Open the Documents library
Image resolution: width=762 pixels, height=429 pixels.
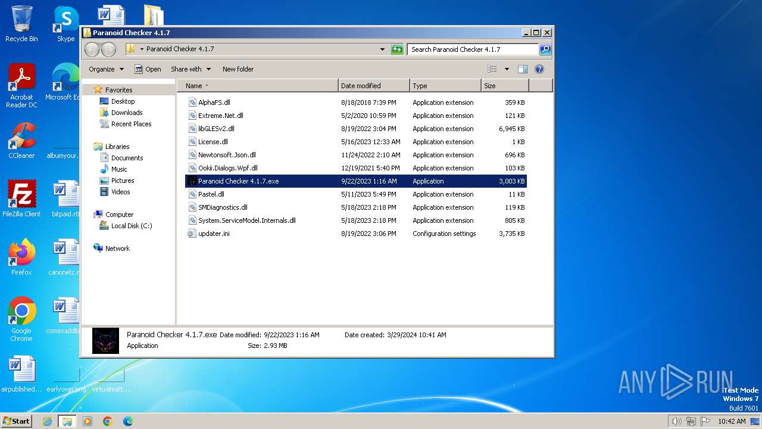click(x=127, y=158)
